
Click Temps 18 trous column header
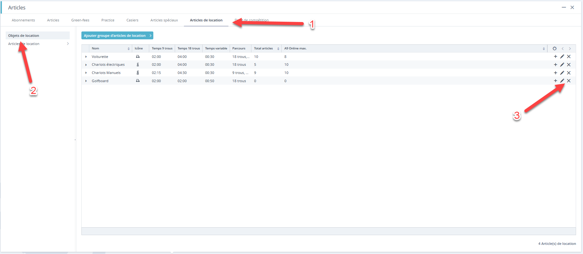pos(189,48)
